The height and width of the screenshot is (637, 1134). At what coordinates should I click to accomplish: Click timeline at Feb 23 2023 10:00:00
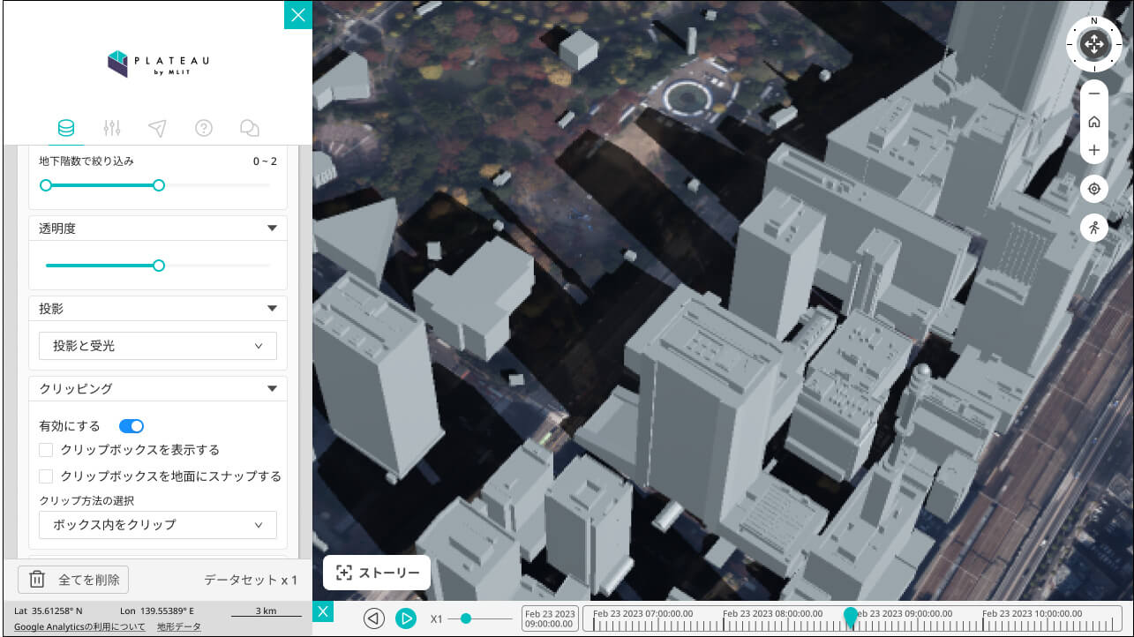pyautogui.click(x=1033, y=613)
